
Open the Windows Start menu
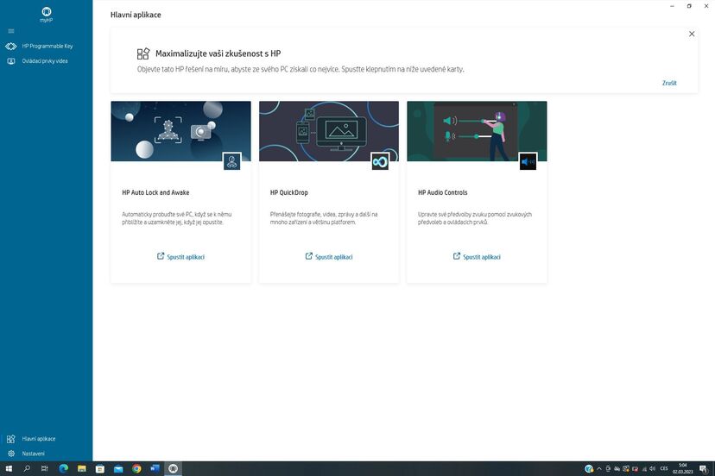(8, 469)
